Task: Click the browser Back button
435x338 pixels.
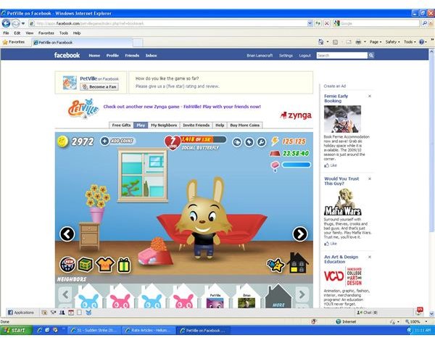Action: tap(6, 23)
